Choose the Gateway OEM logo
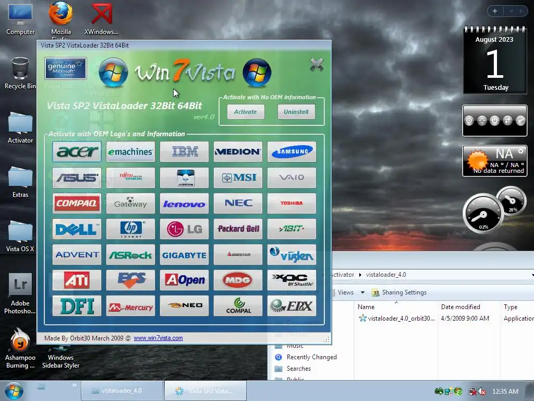Image resolution: width=534 pixels, height=401 pixels. click(130, 203)
